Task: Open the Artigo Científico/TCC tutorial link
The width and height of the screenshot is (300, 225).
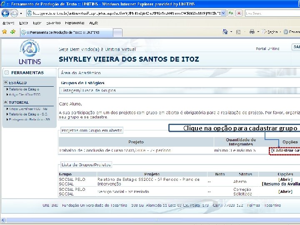Action: click(x=28, y=109)
